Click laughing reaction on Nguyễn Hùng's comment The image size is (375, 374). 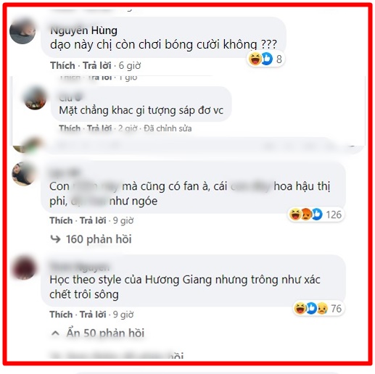point(255,59)
